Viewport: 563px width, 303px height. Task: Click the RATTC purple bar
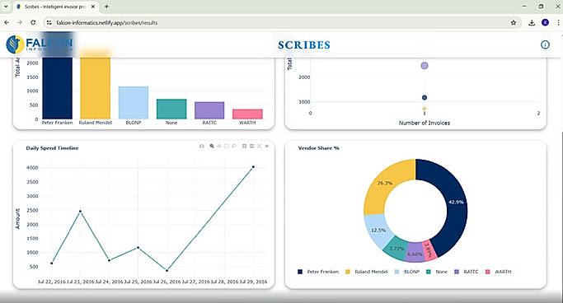click(209, 110)
